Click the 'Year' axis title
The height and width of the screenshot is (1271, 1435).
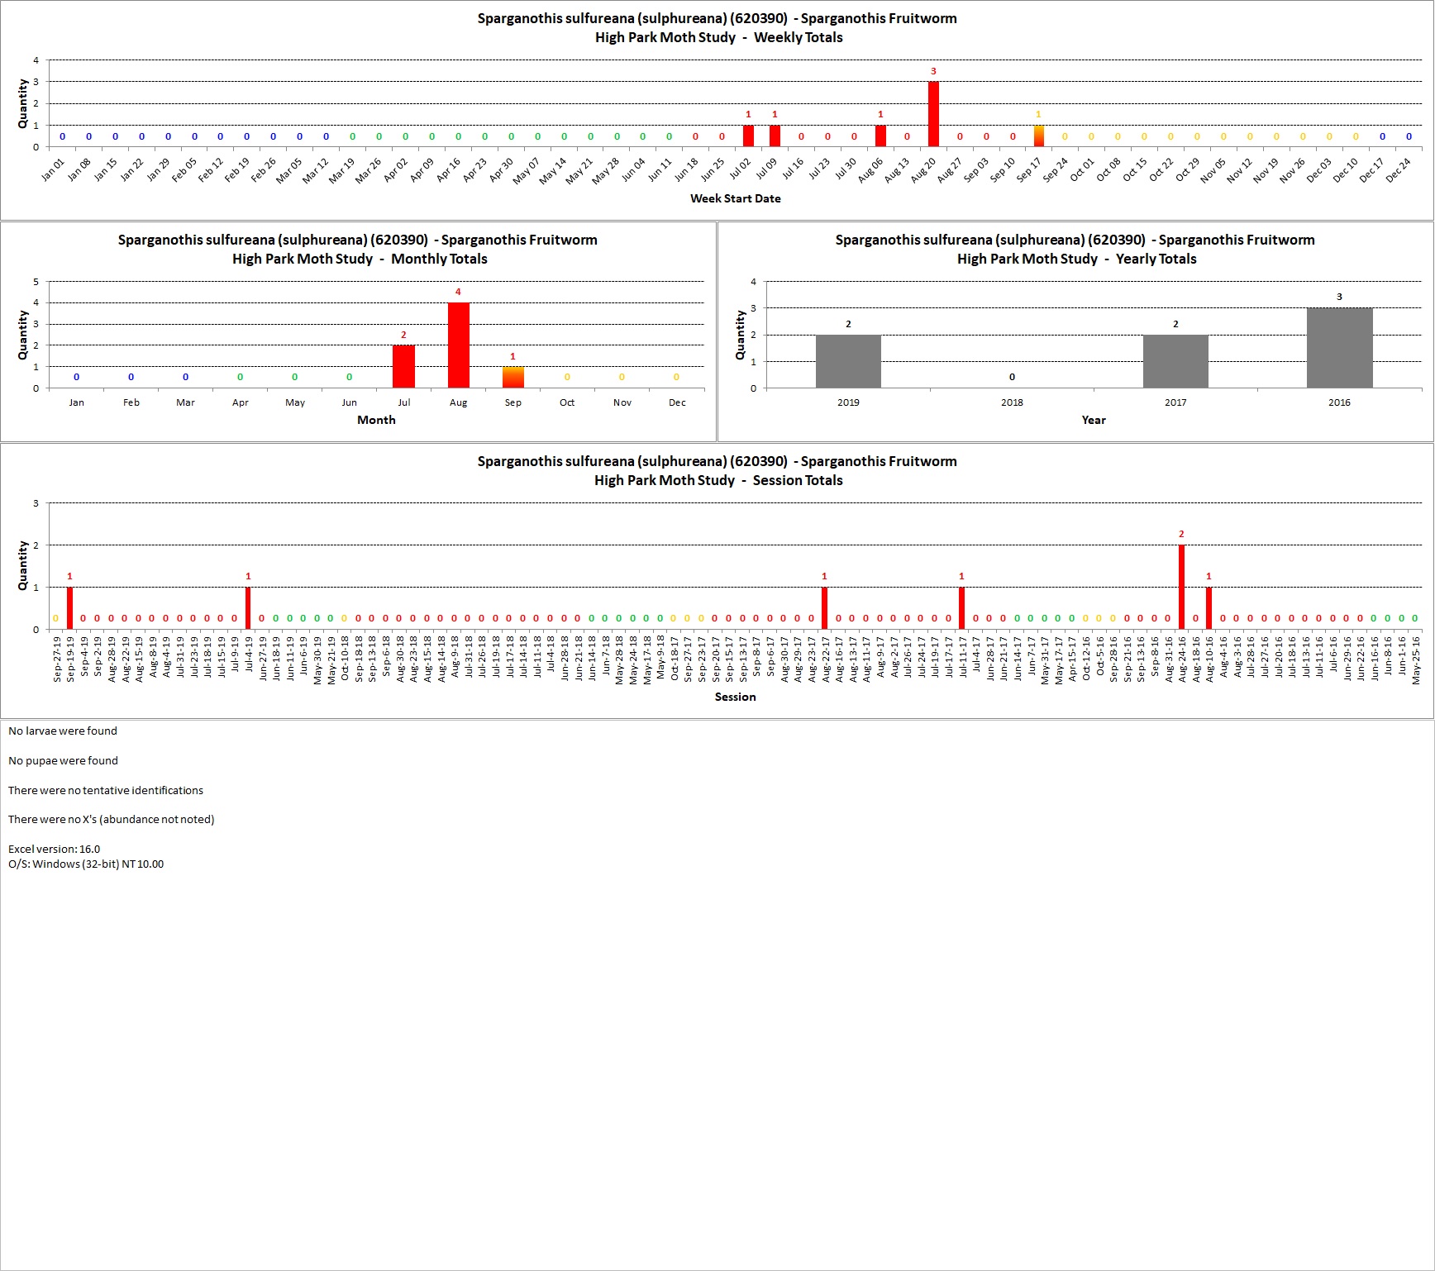click(1094, 420)
